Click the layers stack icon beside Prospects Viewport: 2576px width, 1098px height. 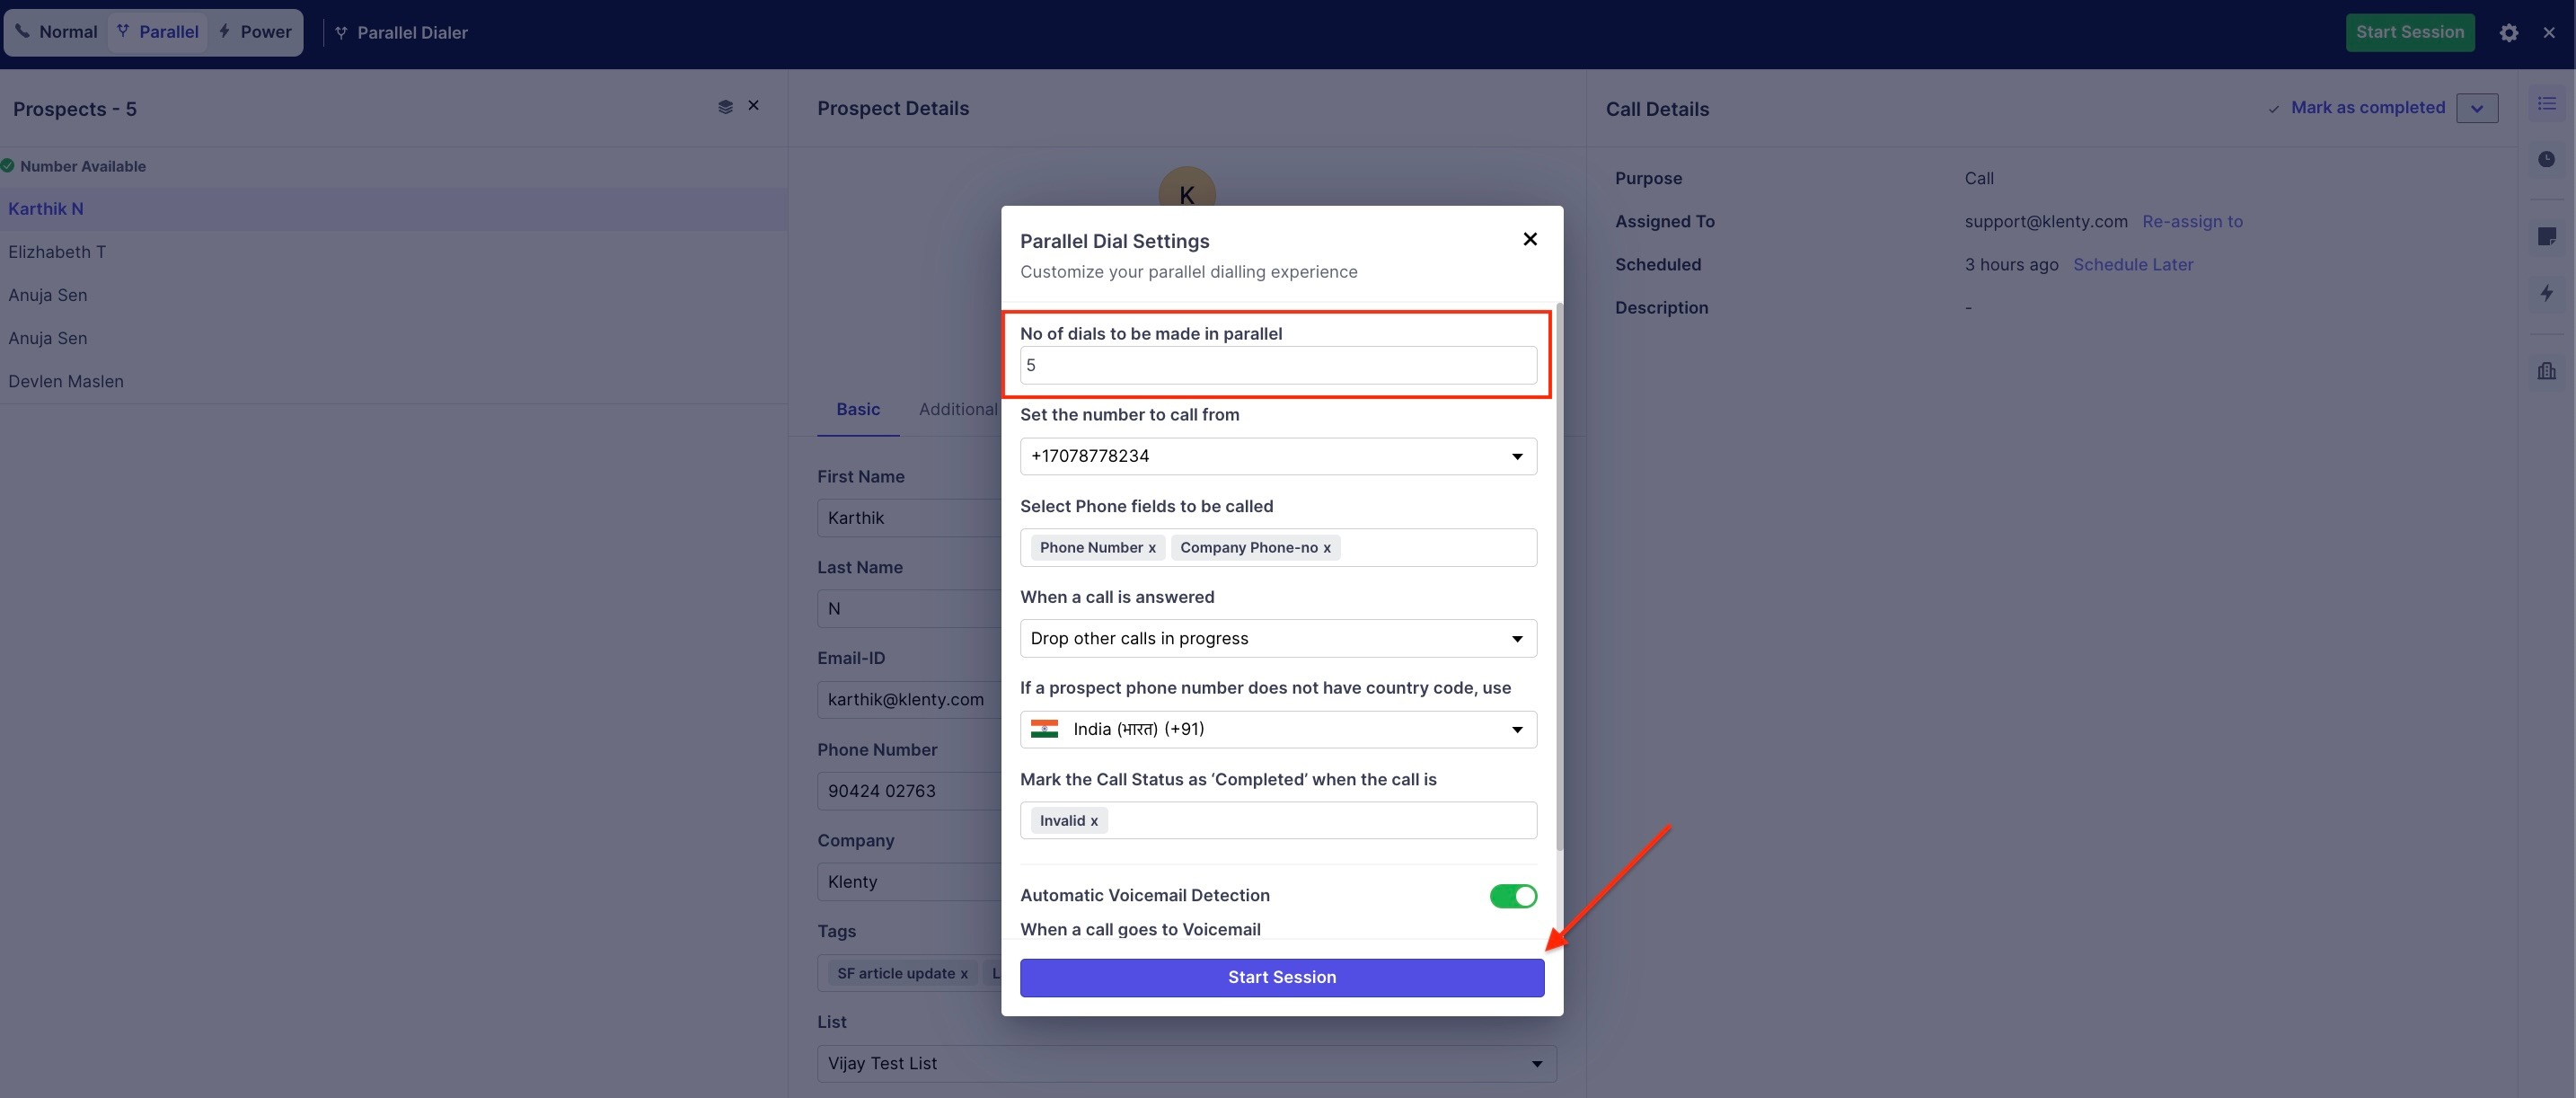(x=725, y=107)
